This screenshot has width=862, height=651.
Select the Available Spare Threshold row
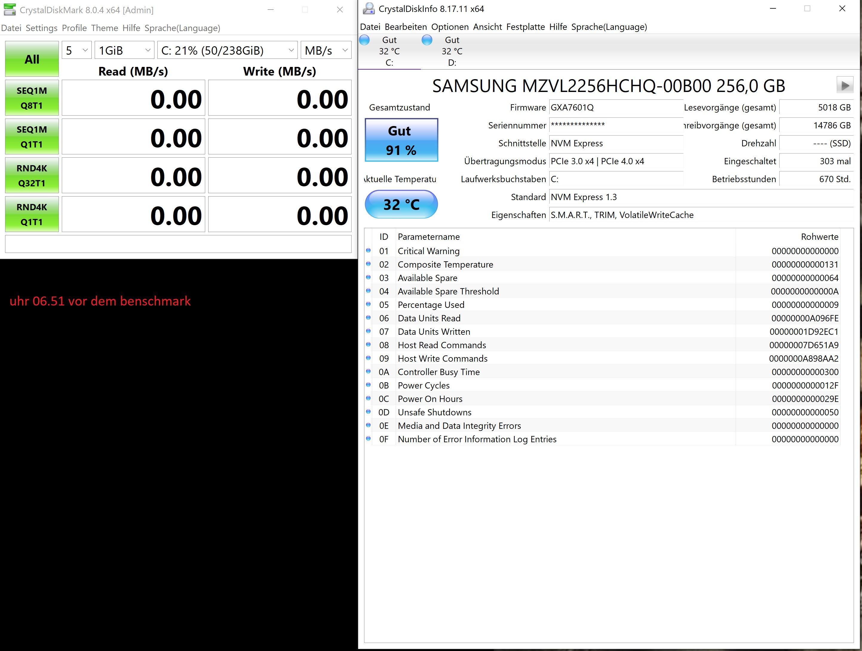pyautogui.click(x=602, y=291)
